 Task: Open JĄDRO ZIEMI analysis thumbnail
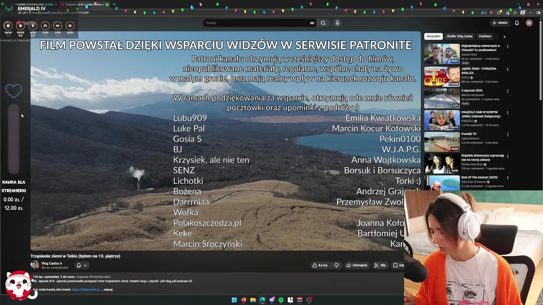click(442, 76)
